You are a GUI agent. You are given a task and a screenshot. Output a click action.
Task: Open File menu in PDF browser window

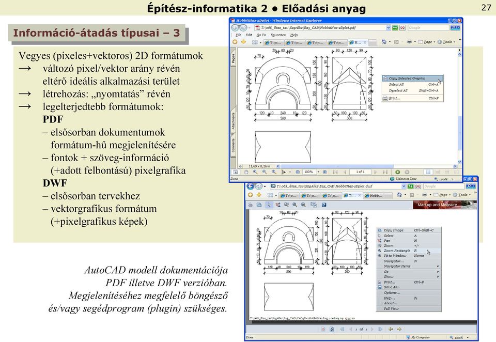coord(238,35)
